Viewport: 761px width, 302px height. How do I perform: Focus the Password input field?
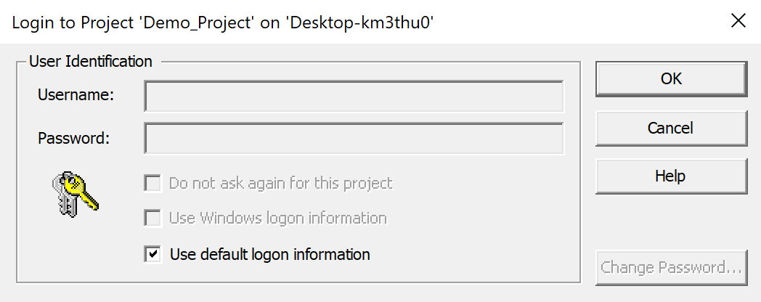[x=354, y=138]
